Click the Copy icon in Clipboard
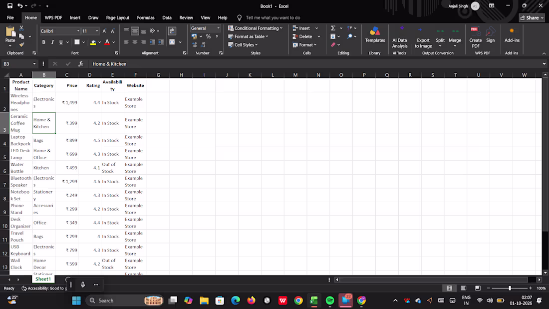The width and height of the screenshot is (549, 309). (x=21, y=36)
